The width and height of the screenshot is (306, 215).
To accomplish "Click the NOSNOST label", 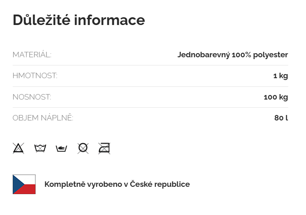I will point(32,97).
